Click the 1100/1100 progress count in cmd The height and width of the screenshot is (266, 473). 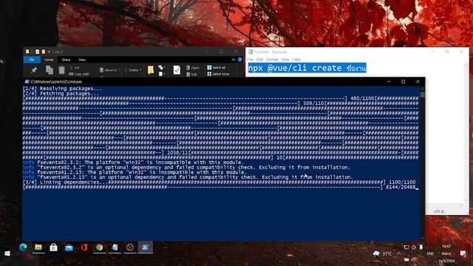tap(402, 183)
